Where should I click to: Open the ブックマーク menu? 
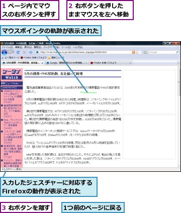click(51, 47)
